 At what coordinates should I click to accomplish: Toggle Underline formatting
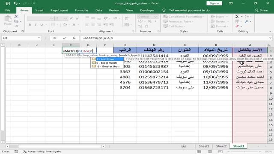pos(42,25)
